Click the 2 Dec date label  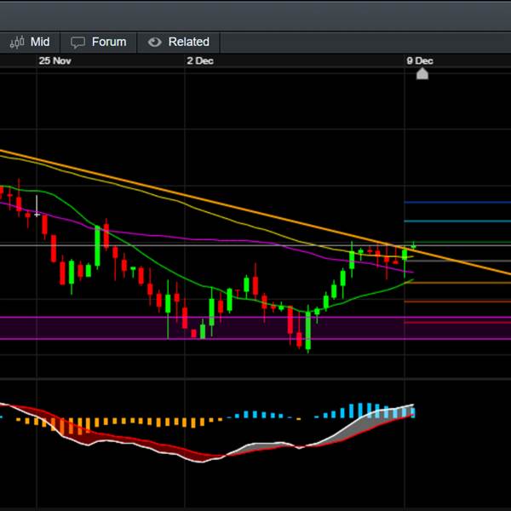(200, 61)
